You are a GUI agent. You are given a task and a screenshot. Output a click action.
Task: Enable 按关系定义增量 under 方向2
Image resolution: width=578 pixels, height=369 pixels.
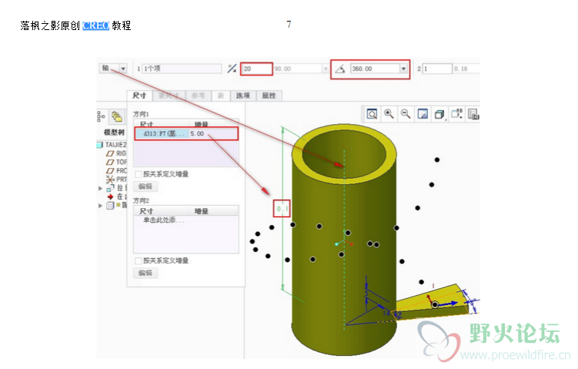(x=139, y=261)
